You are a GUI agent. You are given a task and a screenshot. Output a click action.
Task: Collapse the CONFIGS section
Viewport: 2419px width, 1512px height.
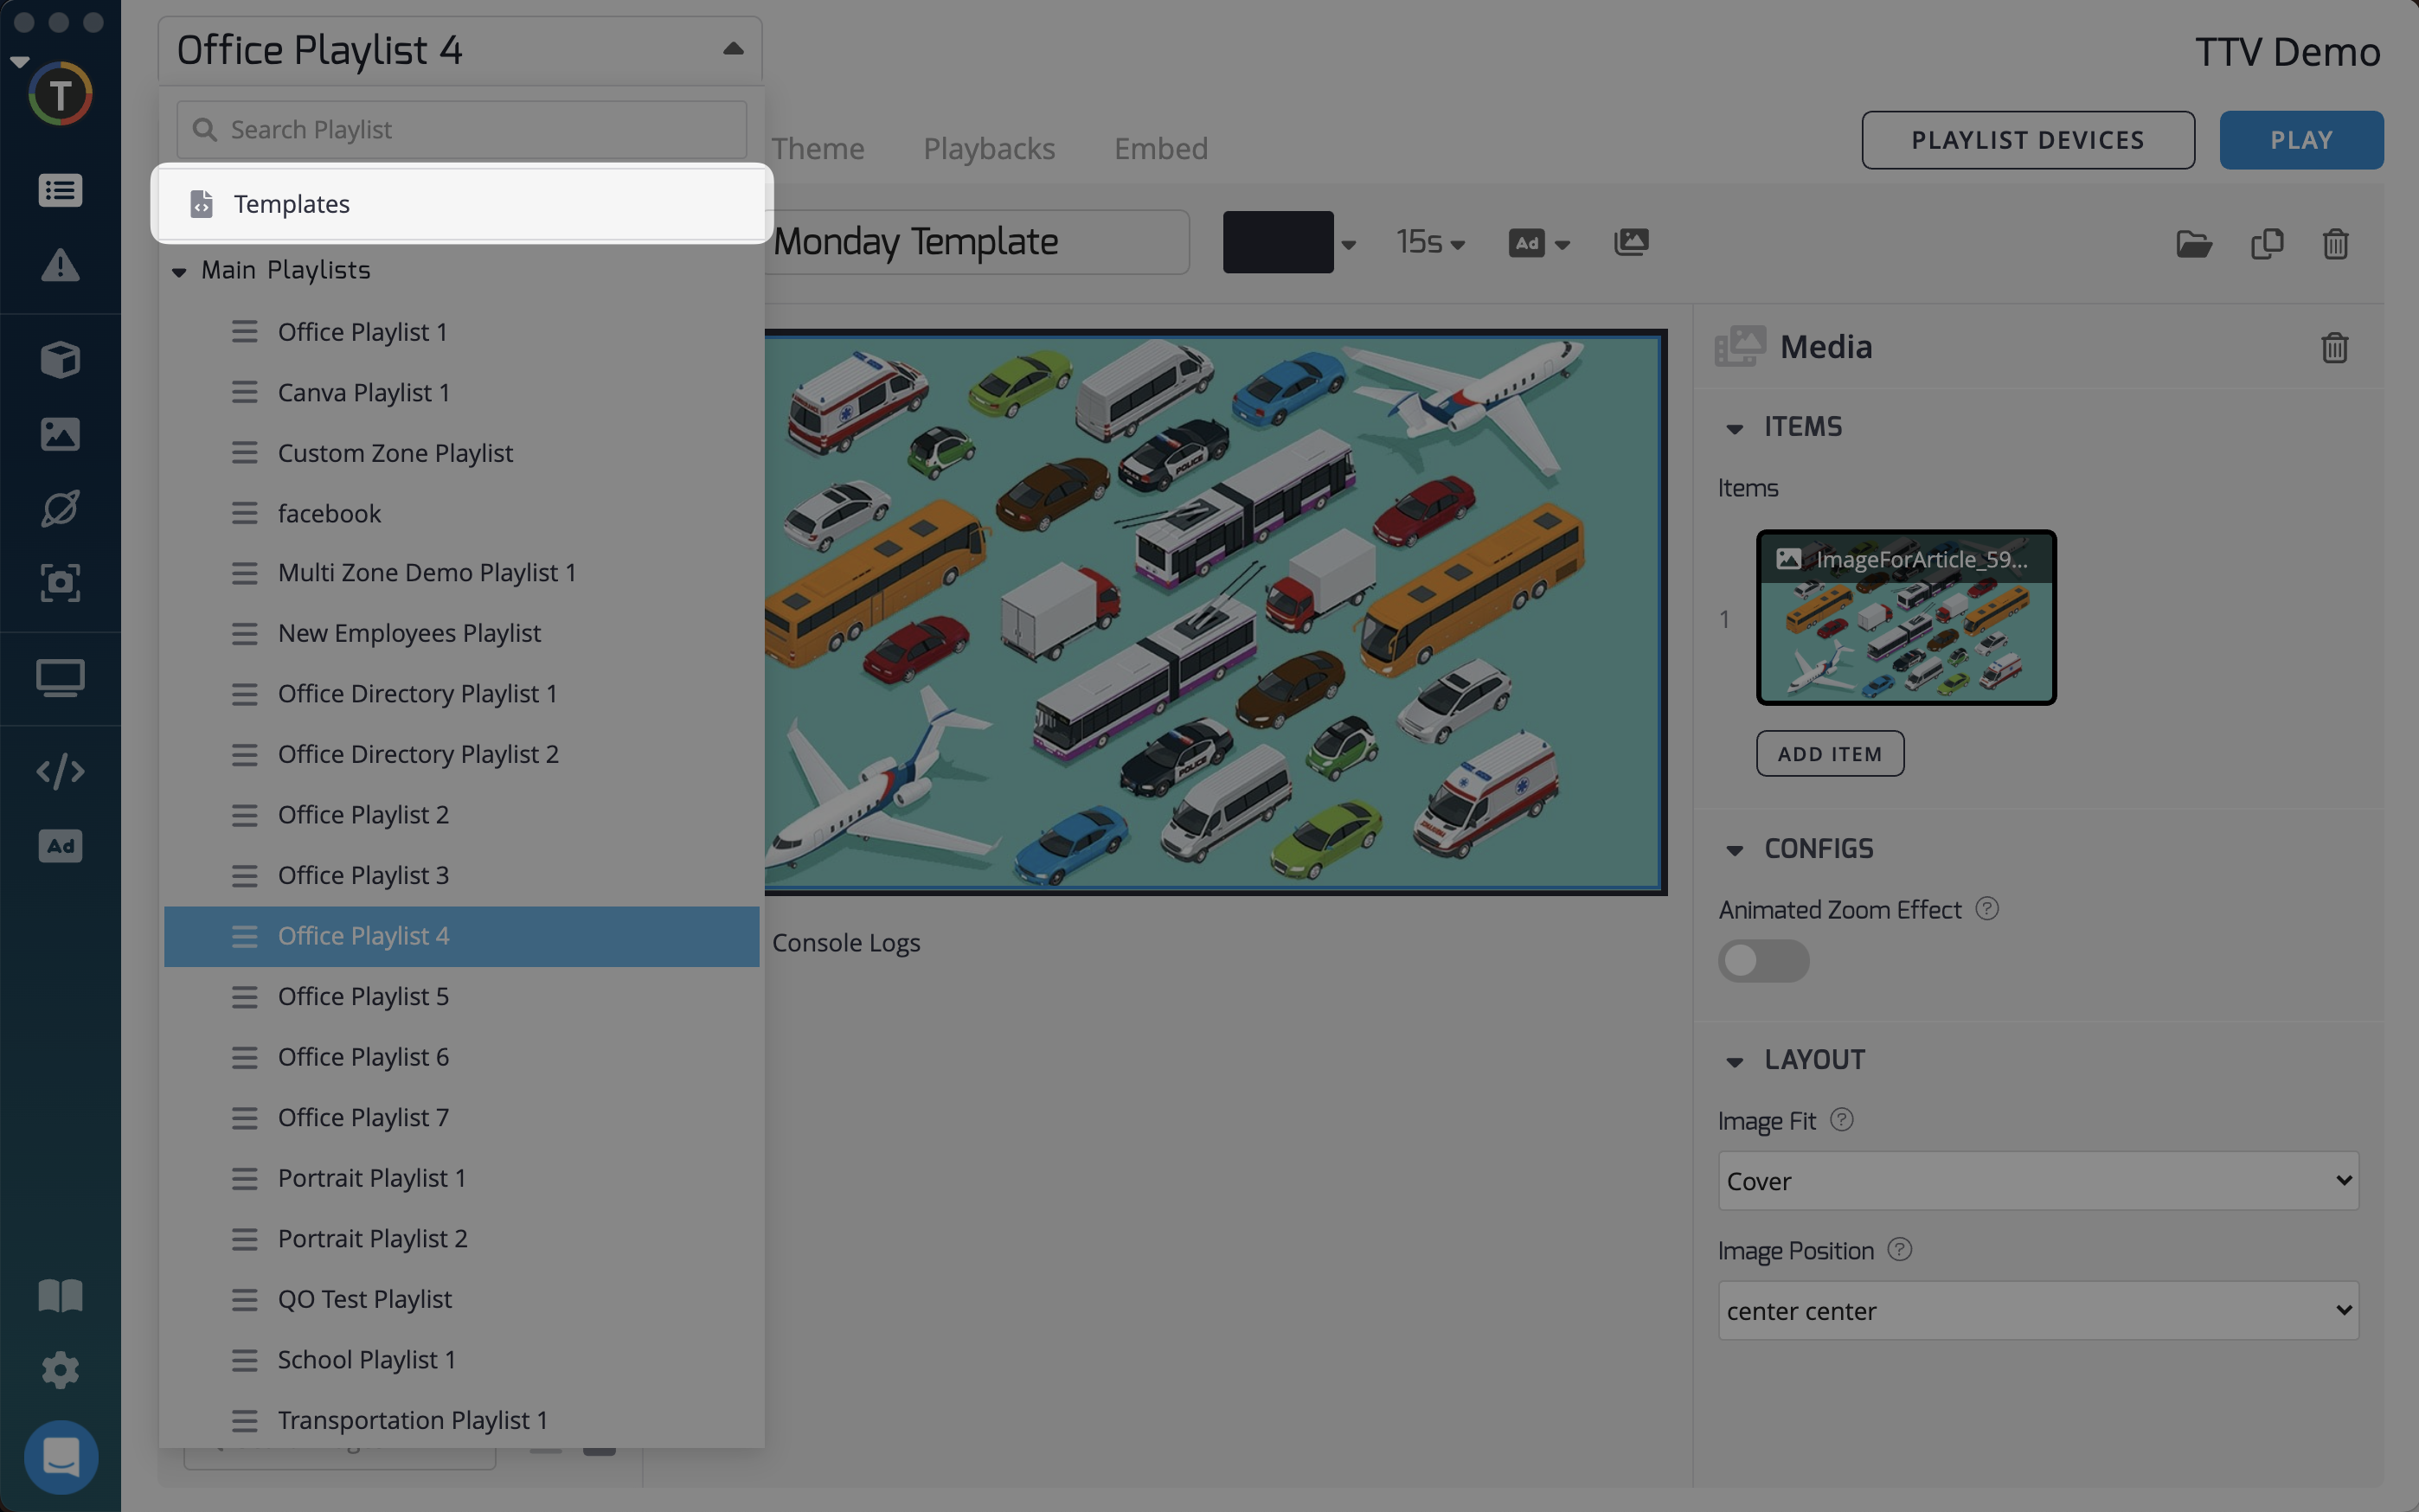(x=1734, y=849)
